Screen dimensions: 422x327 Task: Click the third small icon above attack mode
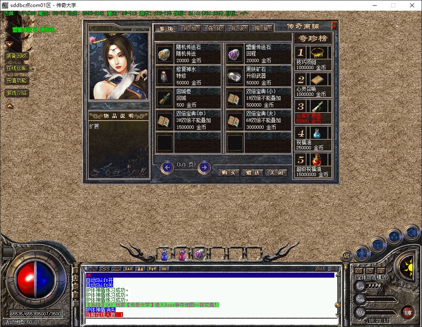380,271
